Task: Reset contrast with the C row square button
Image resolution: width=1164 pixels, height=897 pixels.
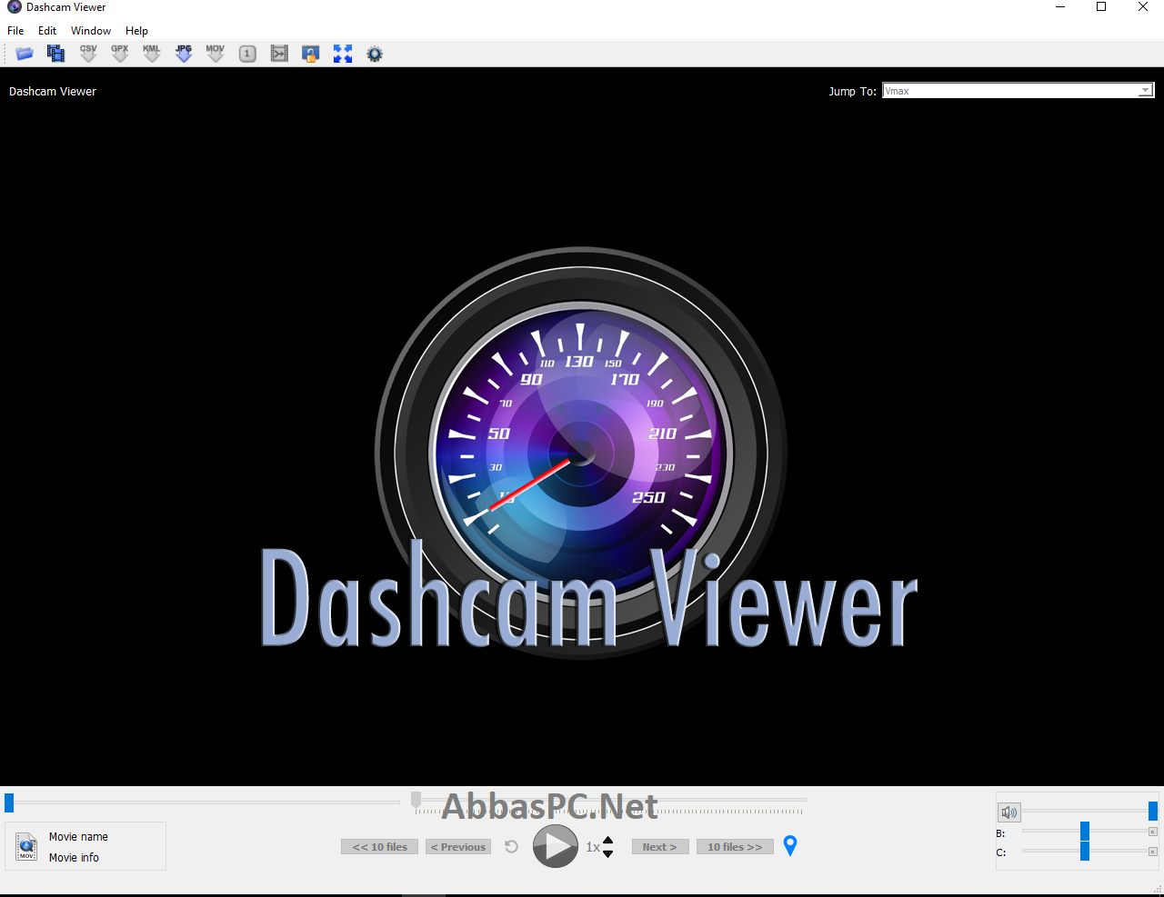Action: [x=1153, y=852]
